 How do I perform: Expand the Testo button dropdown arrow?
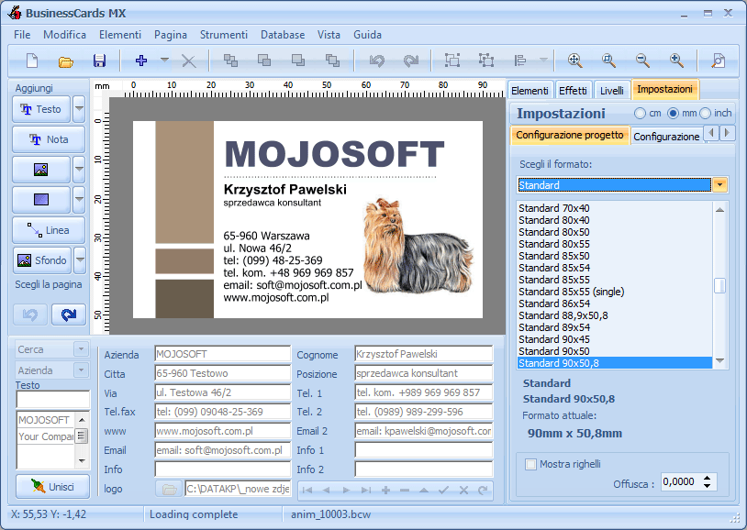point(79,109)
